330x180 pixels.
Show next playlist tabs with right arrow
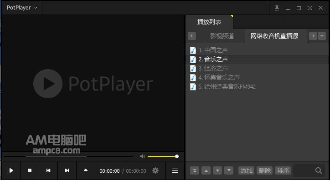click(313, 36)
